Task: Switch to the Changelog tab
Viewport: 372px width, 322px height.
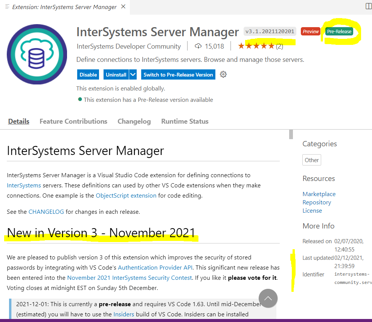Action: 134,121
